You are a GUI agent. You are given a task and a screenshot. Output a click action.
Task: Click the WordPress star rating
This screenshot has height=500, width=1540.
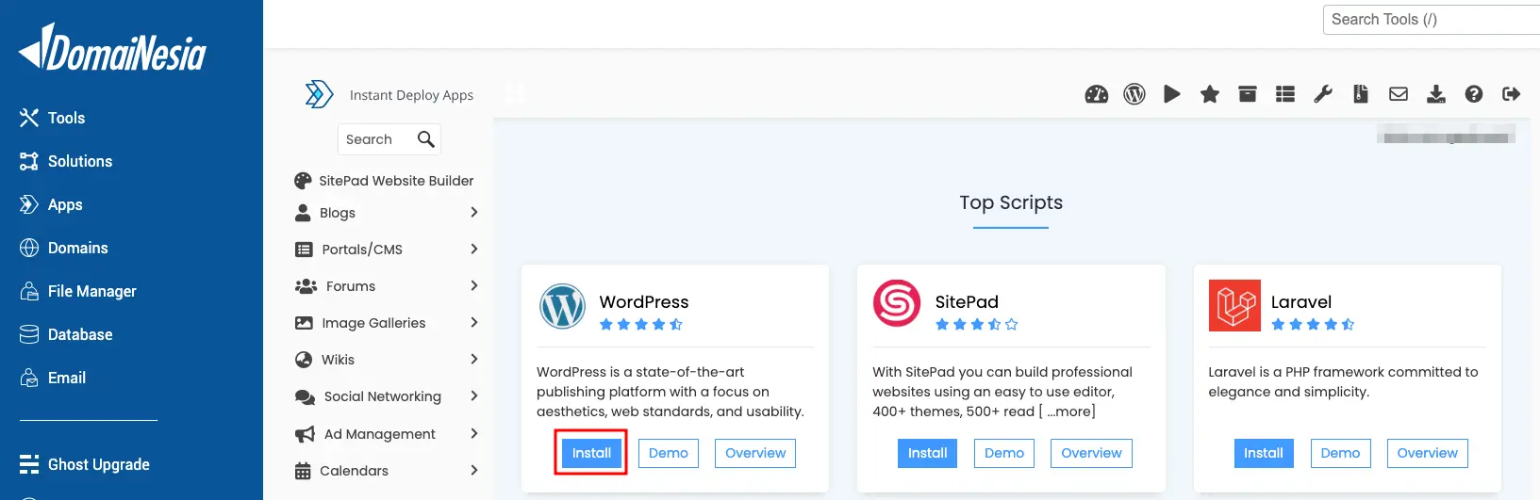(x=641, y=324)
